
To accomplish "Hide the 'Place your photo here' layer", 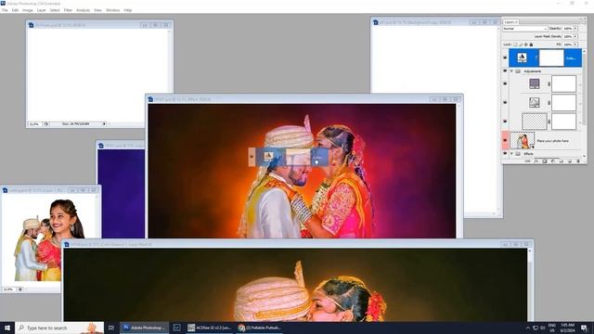I will [x=505, y=140].
